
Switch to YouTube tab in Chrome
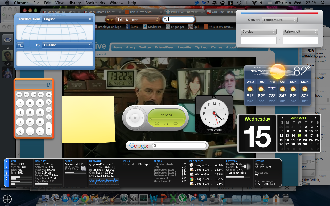point(222,12)
